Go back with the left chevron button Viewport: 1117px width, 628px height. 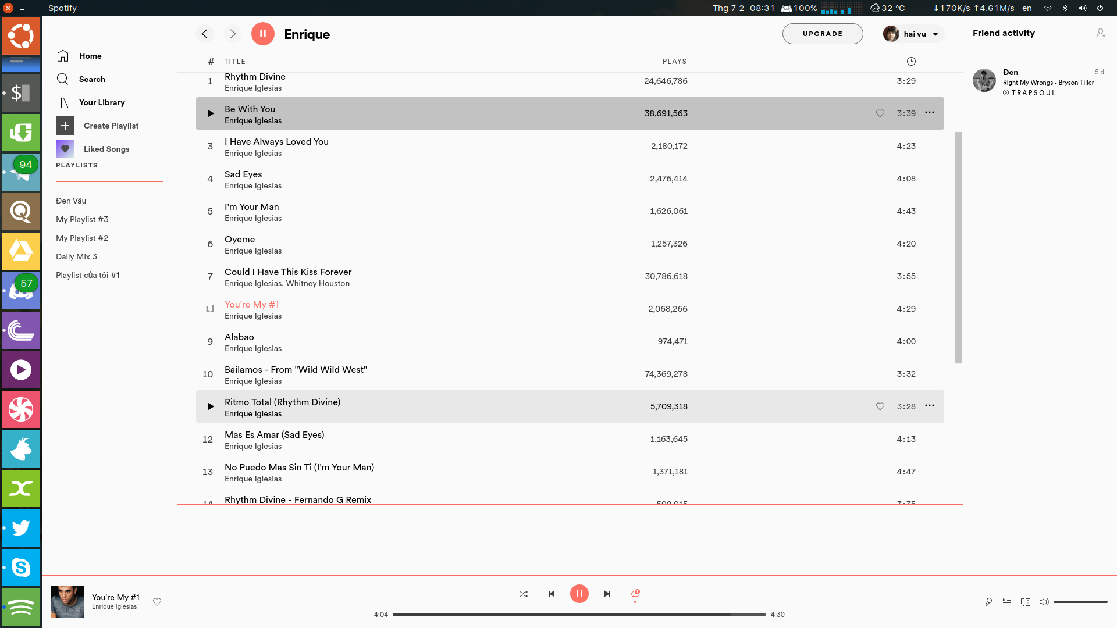coord(205,34)
